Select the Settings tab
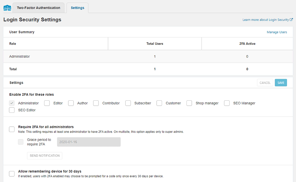 77,8
